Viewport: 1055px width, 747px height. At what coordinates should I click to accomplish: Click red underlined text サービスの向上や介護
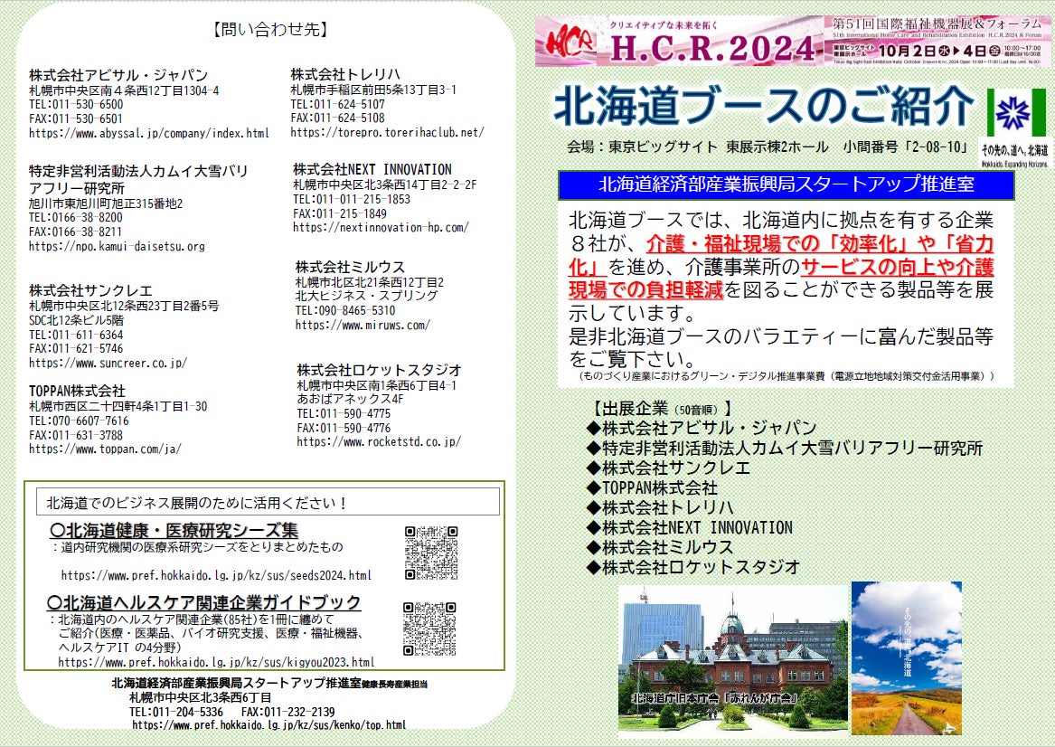[898, 267]
